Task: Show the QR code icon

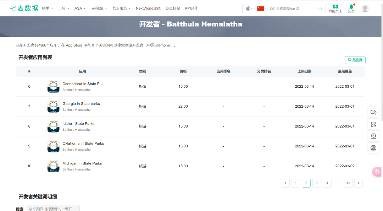Action: tap(373, 124)
